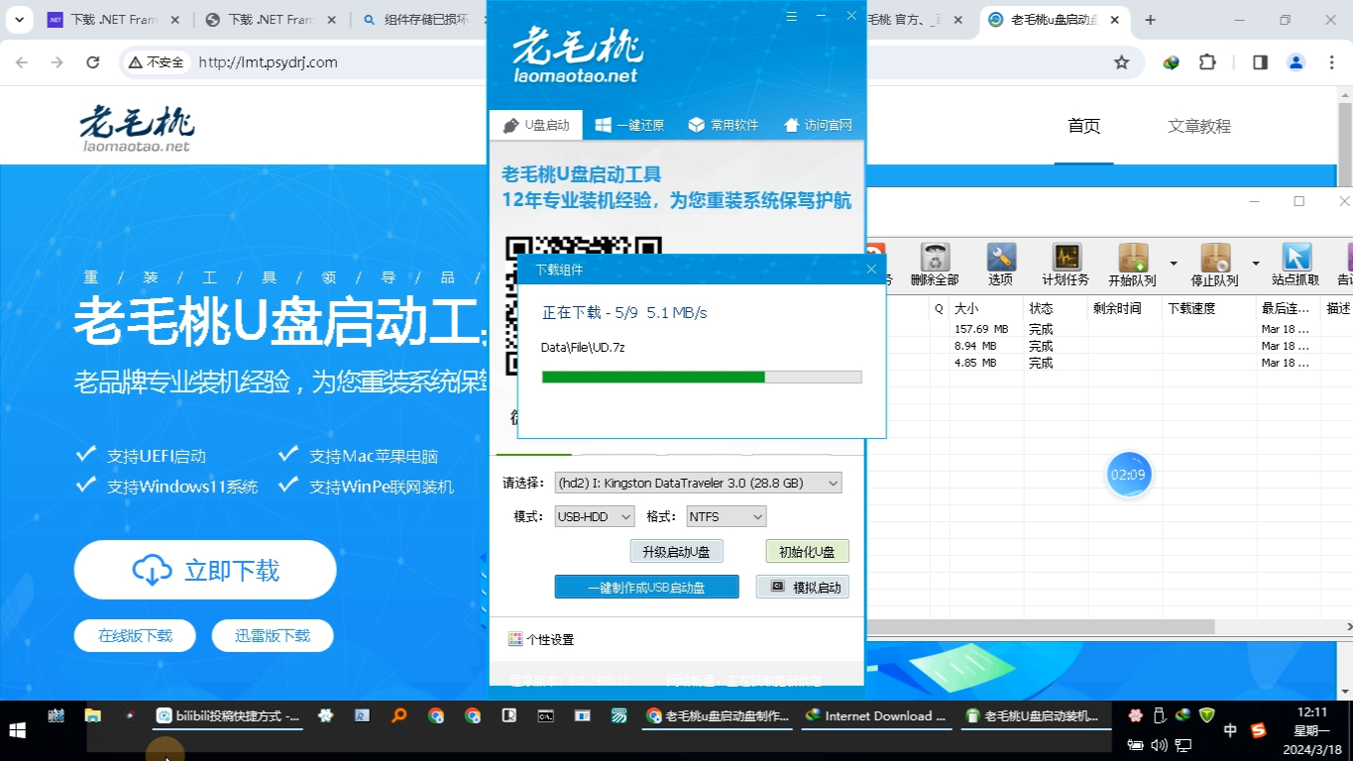
Task: Open the USB-HDD mode dropdown
Action: coord(594,516)
